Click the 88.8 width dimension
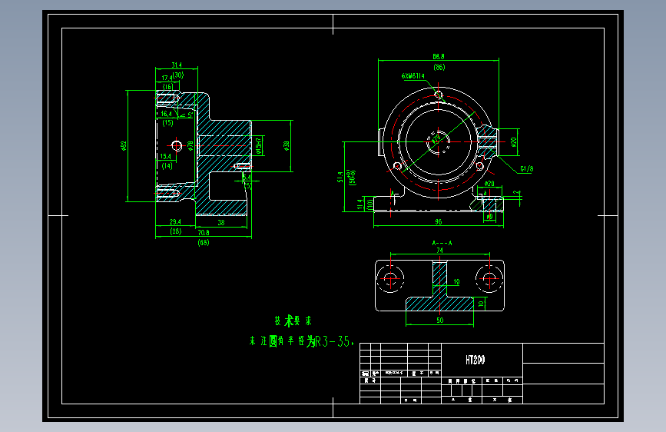Screen dimensions: 666x432 coord(439,56)
